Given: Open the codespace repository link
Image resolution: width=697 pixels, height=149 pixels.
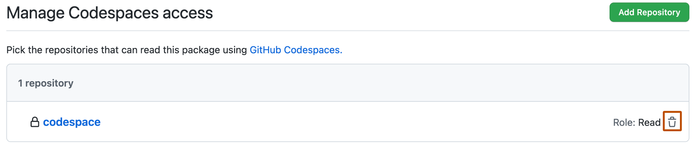Looking at the screenshot, I should (71, 122).
